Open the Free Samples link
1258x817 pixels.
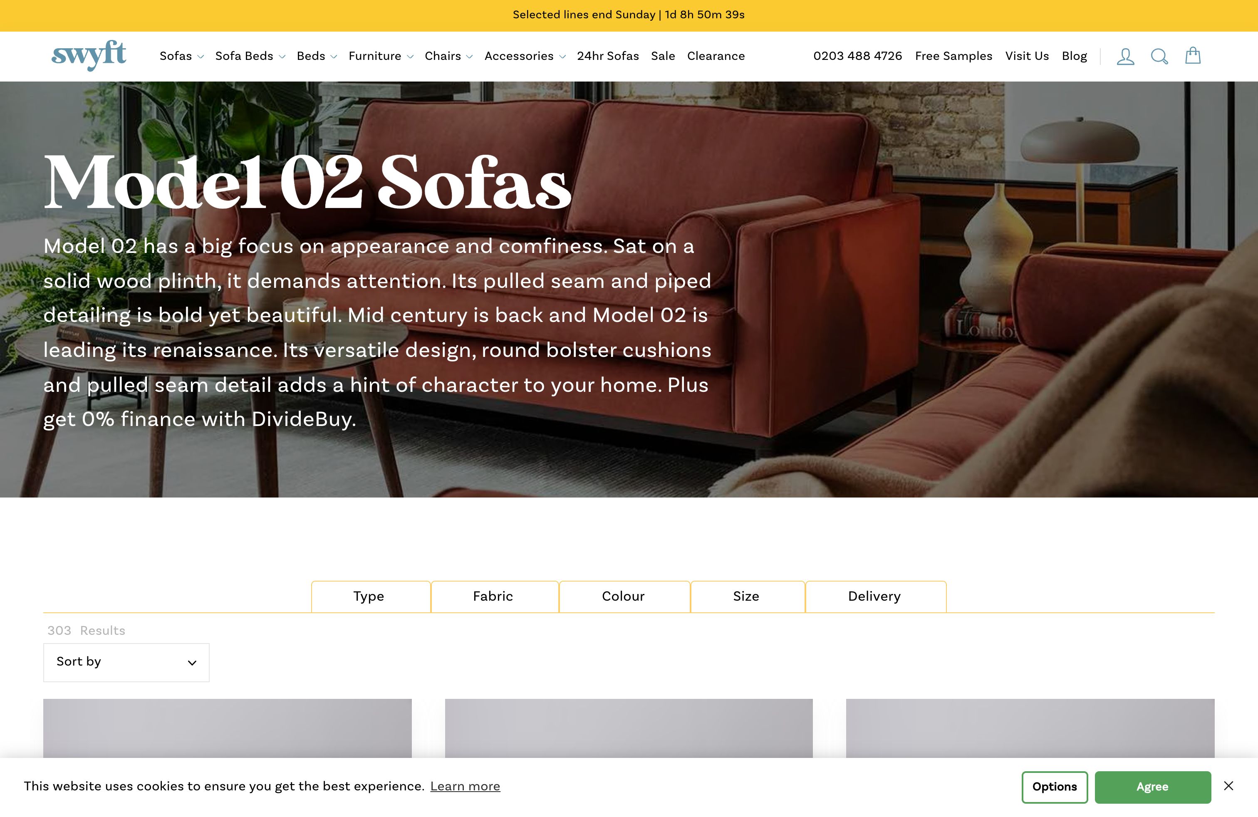(953, 56)
